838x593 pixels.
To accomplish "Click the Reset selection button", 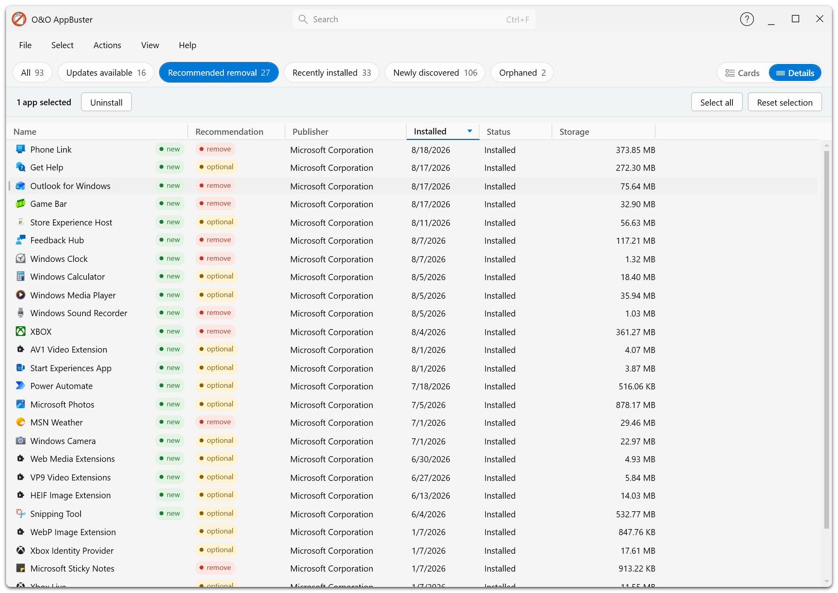I will (785, 102).
